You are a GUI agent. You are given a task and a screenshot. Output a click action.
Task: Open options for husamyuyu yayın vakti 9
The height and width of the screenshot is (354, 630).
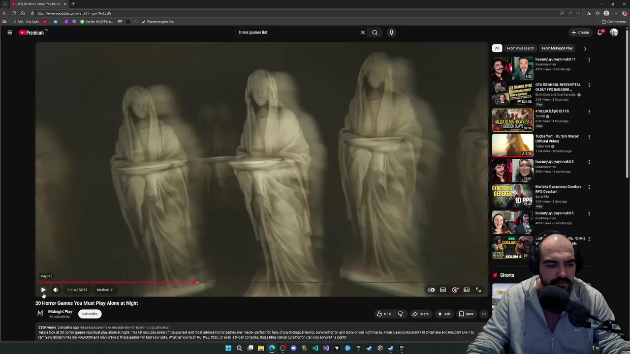click(589, 162)
